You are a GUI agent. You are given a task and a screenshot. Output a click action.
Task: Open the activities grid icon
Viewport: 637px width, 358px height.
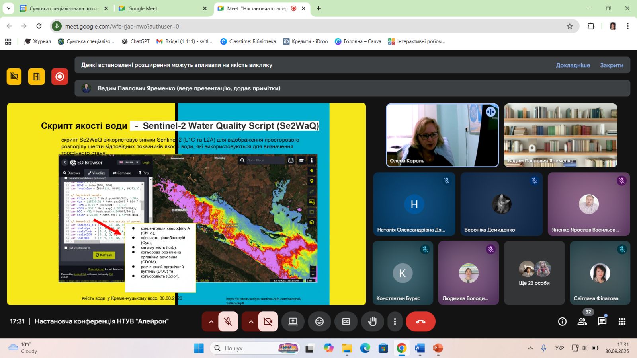point(622,321)
